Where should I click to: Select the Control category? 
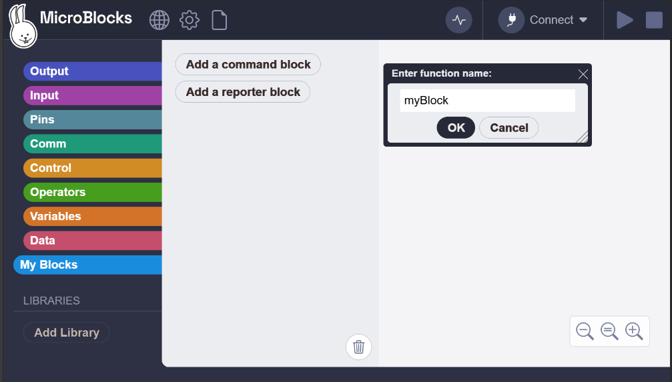pos(93,168)
